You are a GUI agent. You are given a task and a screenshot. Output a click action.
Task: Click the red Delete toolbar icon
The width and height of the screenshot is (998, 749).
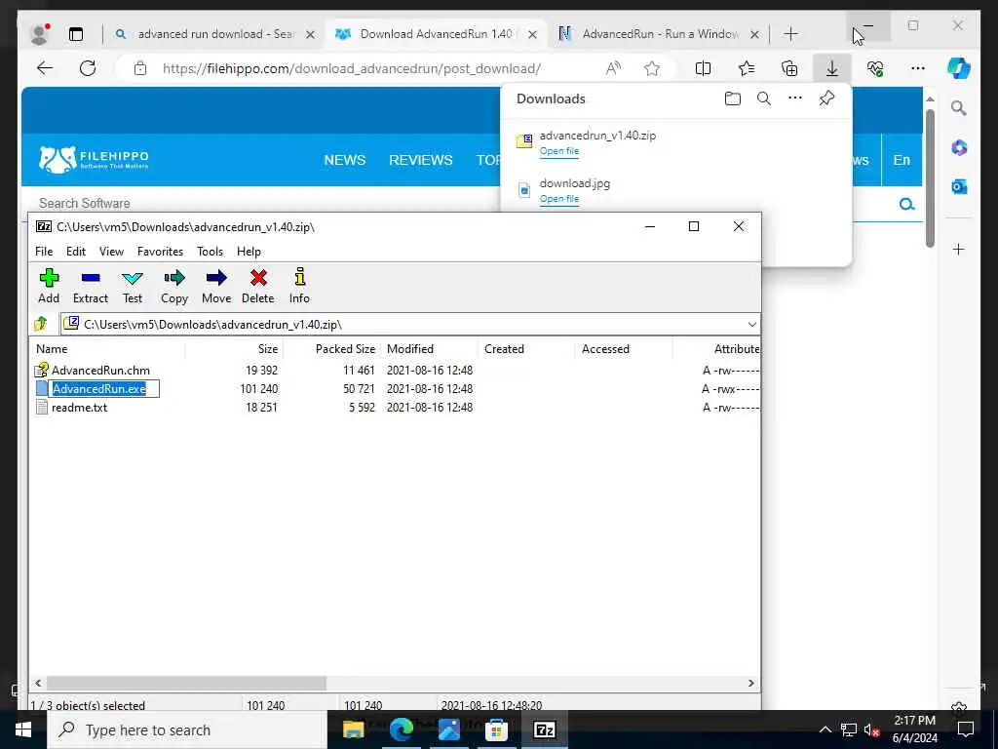coord(257,286)
